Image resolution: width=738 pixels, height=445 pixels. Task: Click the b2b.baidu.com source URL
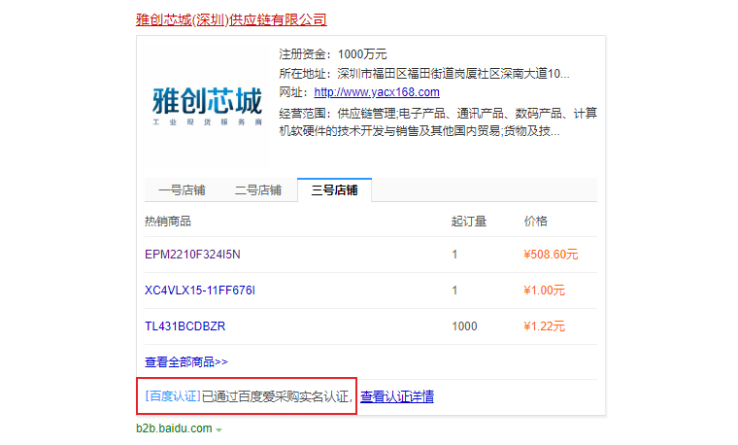tap(173, 428)
